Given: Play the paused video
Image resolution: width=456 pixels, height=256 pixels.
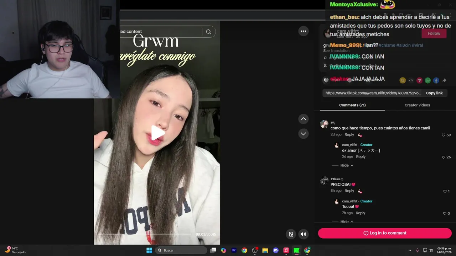Looking at the screenshot, I should (x=158, y=133).
